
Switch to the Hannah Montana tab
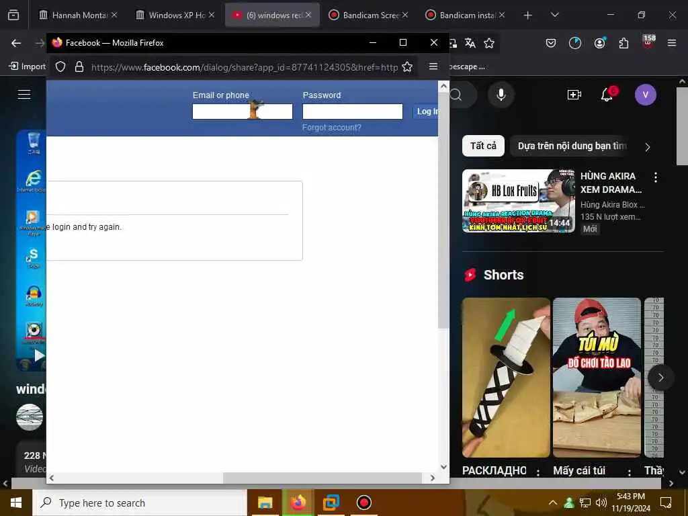(79, 15)
